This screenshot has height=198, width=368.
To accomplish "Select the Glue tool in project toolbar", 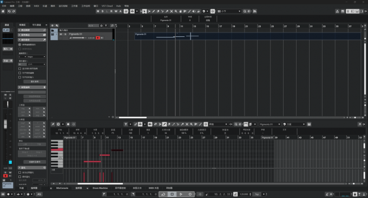I will coord(167,11).
